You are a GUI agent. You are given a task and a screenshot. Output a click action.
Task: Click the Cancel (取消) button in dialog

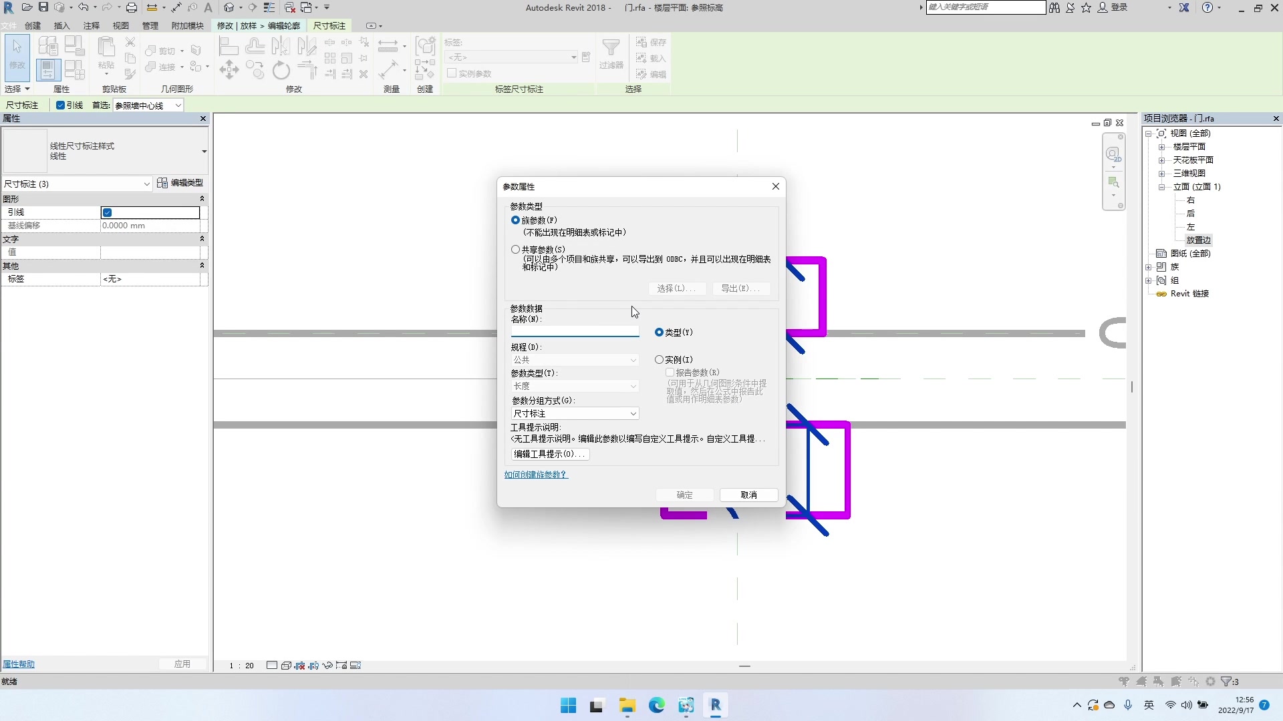point(748,495)
